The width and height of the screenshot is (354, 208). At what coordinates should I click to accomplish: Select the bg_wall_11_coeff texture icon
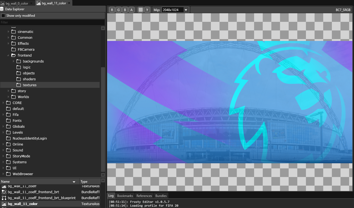(4, 186)
